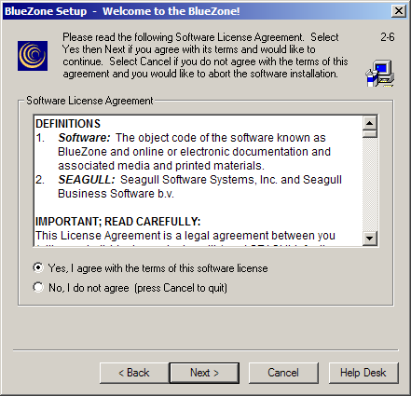Click the bold Software: definition term

click(x=84, y=138)
